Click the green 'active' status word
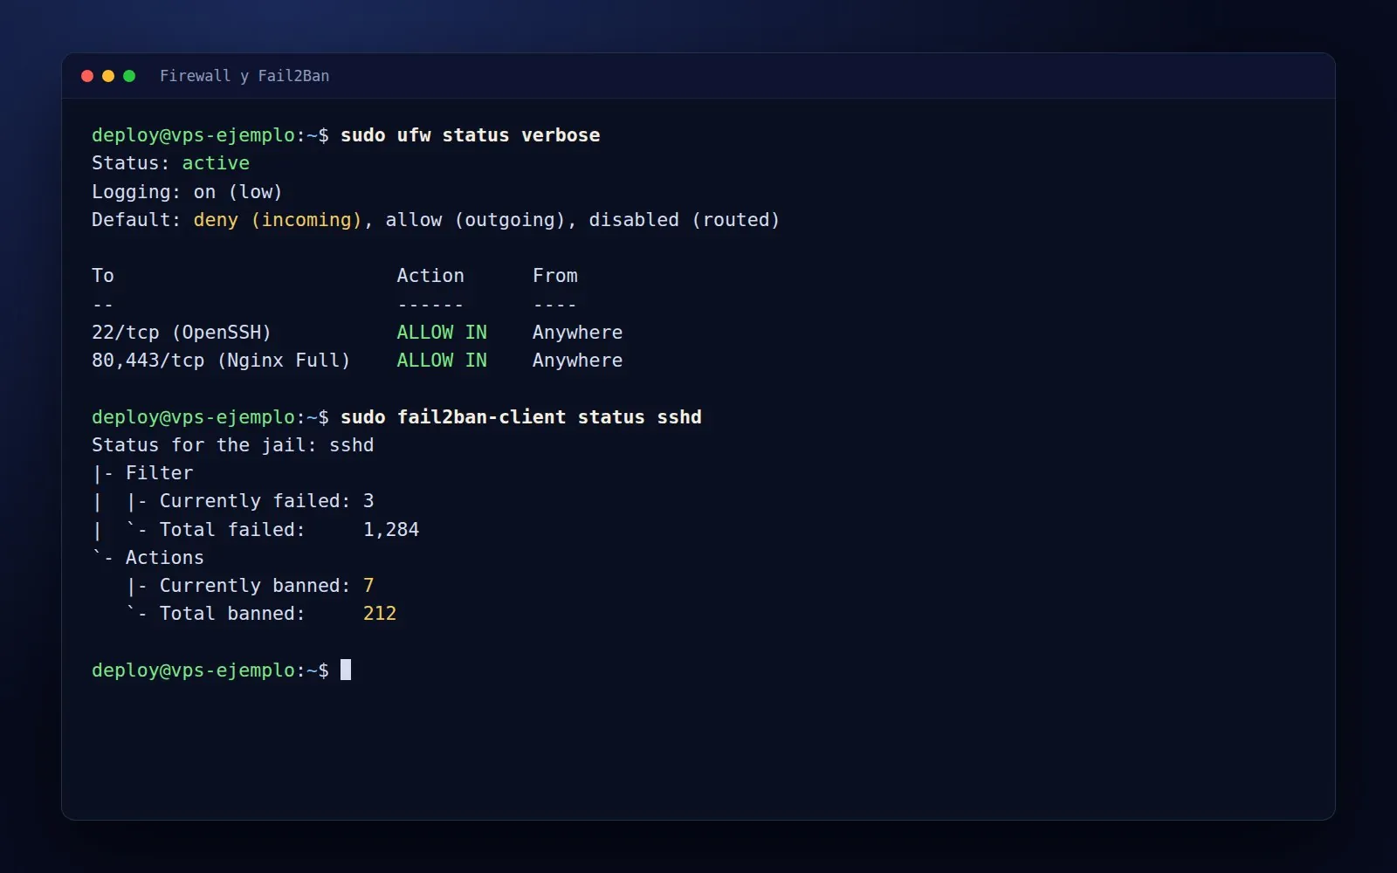The image size is (1397, 873). [216, 163]
